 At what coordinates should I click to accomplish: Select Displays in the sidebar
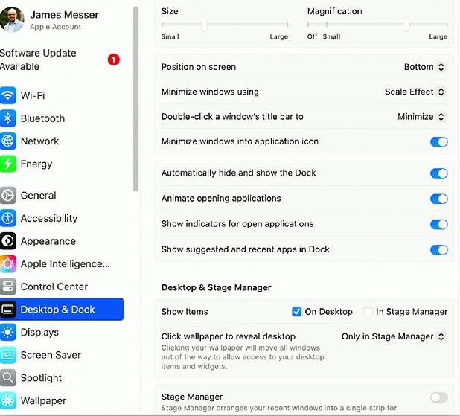[x=62, y=332]
